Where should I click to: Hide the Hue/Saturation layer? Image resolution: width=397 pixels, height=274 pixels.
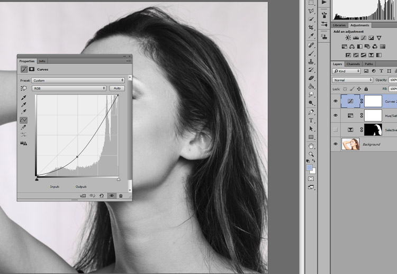(336, 115)
